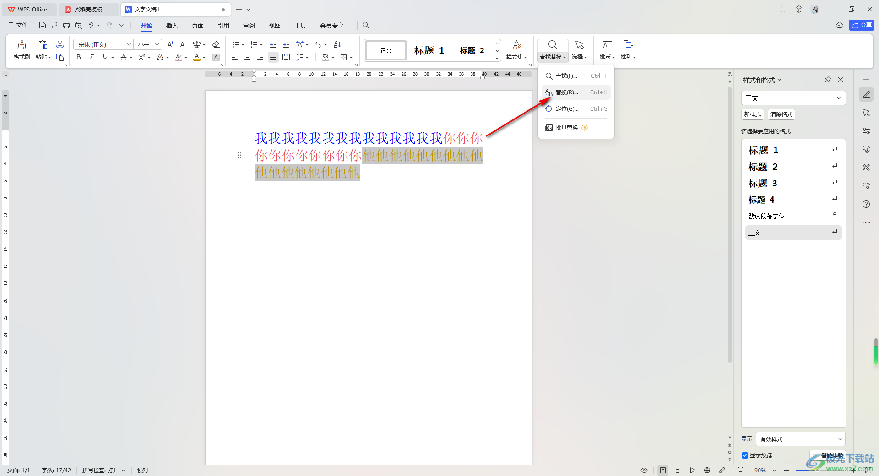This screenshot has width=879, height=476.
Task: Click the zoom out minus on zoom slider
Action: (x=787, y=471)
